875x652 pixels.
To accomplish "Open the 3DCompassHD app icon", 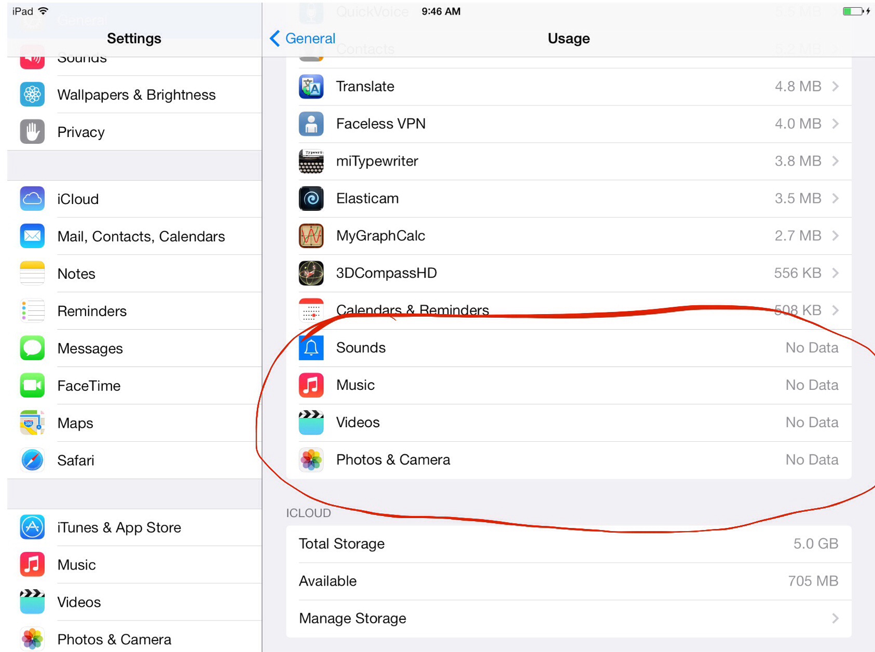I will click(x=311, y=273).
